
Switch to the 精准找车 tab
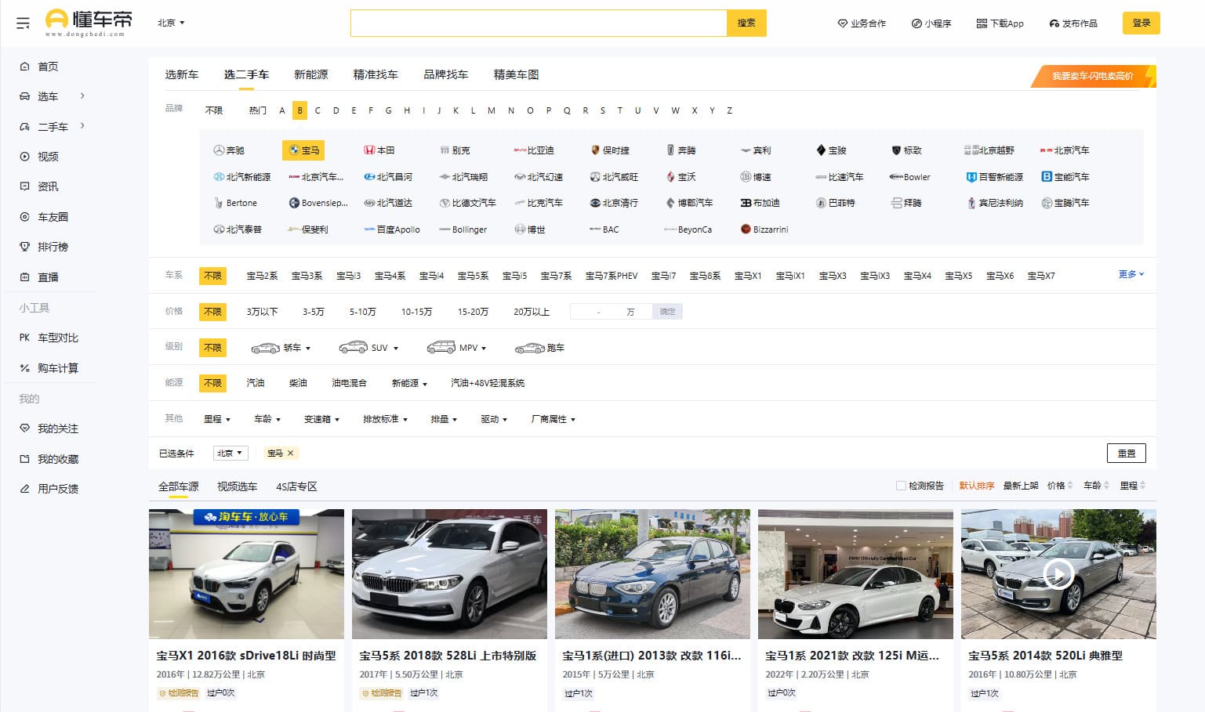(376, 74)
